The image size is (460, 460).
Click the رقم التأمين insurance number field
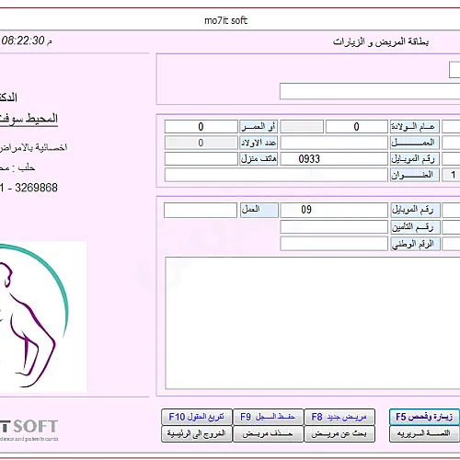[x=334, y=227]
